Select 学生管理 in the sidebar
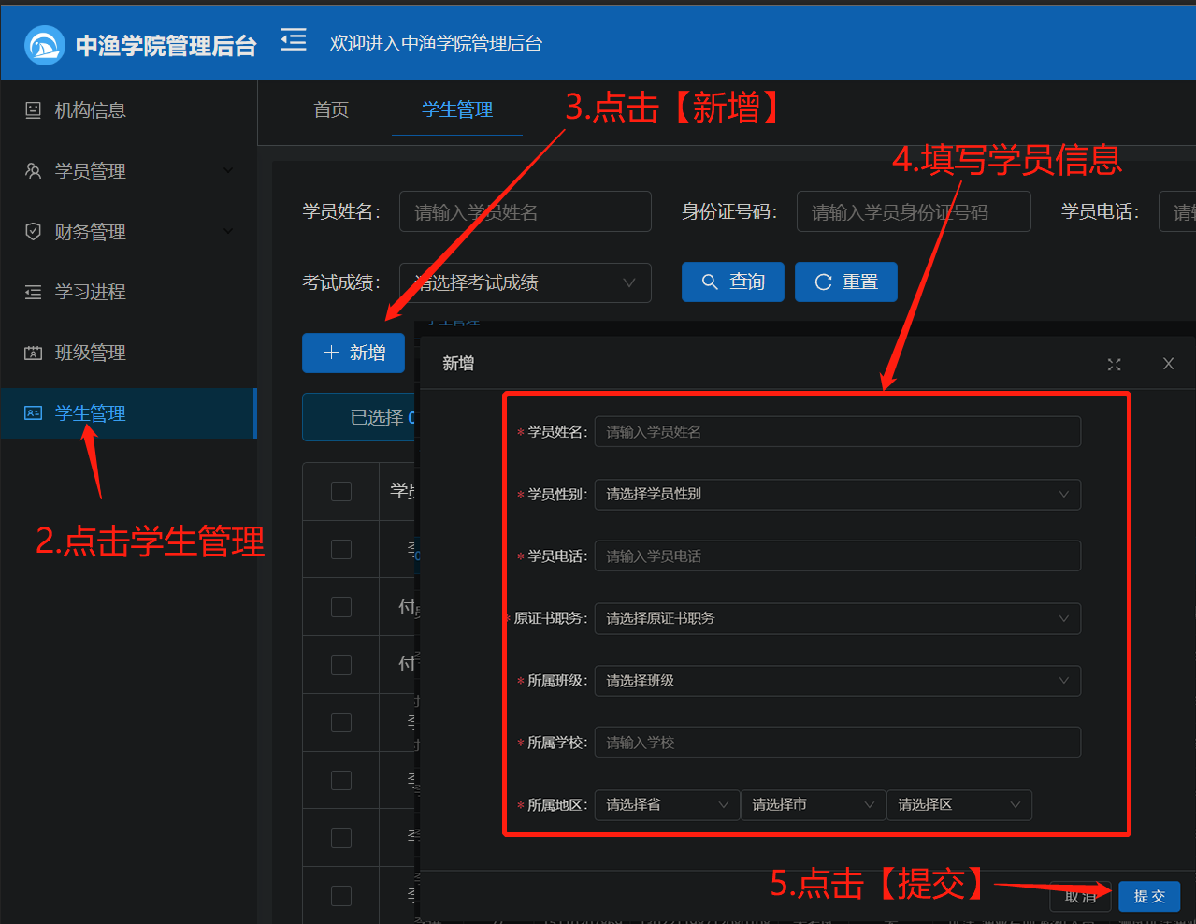This screenshot has height=924, width=1196. [128, 413]
